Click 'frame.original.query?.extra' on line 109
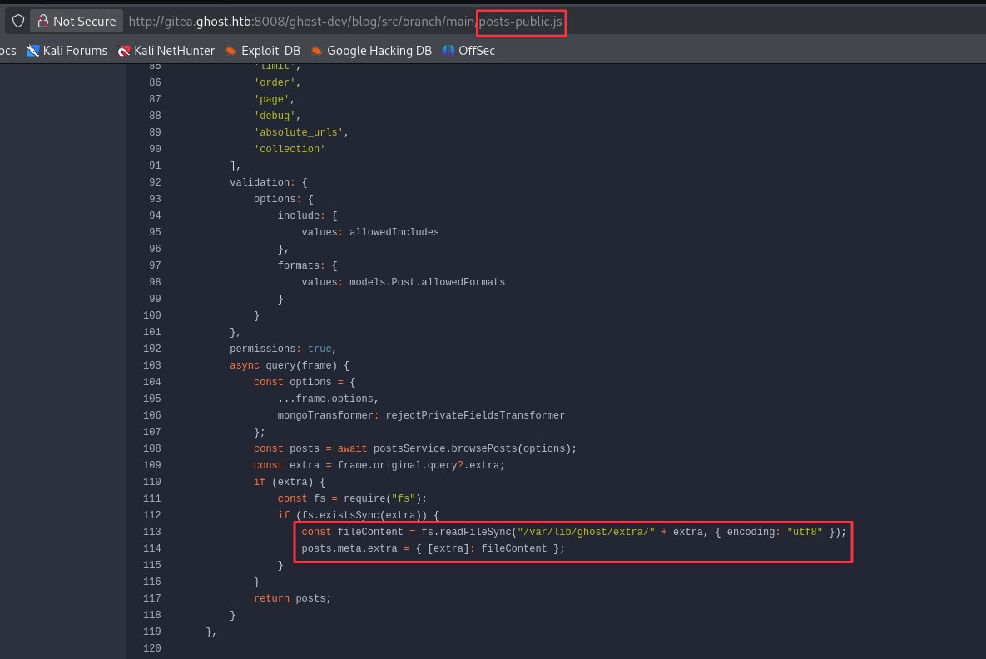The width and height of the screenshot is (986, 659). 419,465
